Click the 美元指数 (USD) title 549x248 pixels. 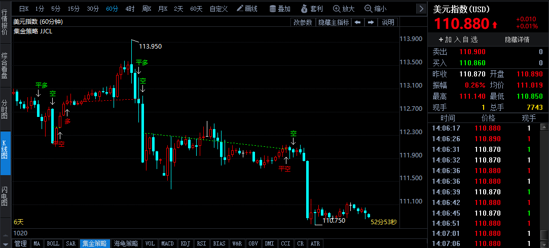pos(461,10)
